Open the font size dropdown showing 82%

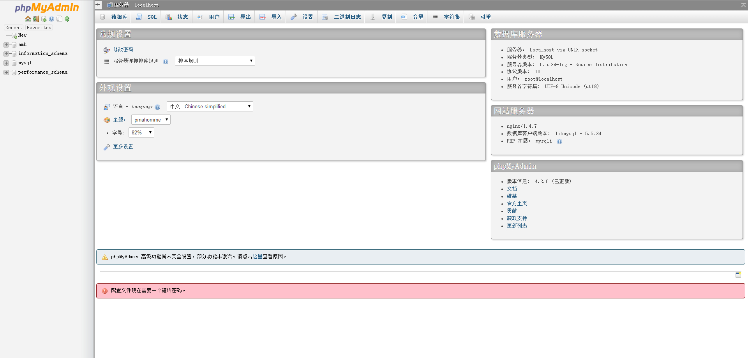pyautogui.click(x=141, y=132)
